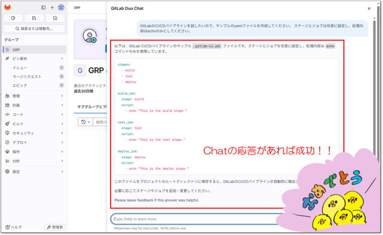Toggle the sidebar collapse icon
Viewport: 383px width, 235px height.
pyautogui.click(x=44, y=8)
